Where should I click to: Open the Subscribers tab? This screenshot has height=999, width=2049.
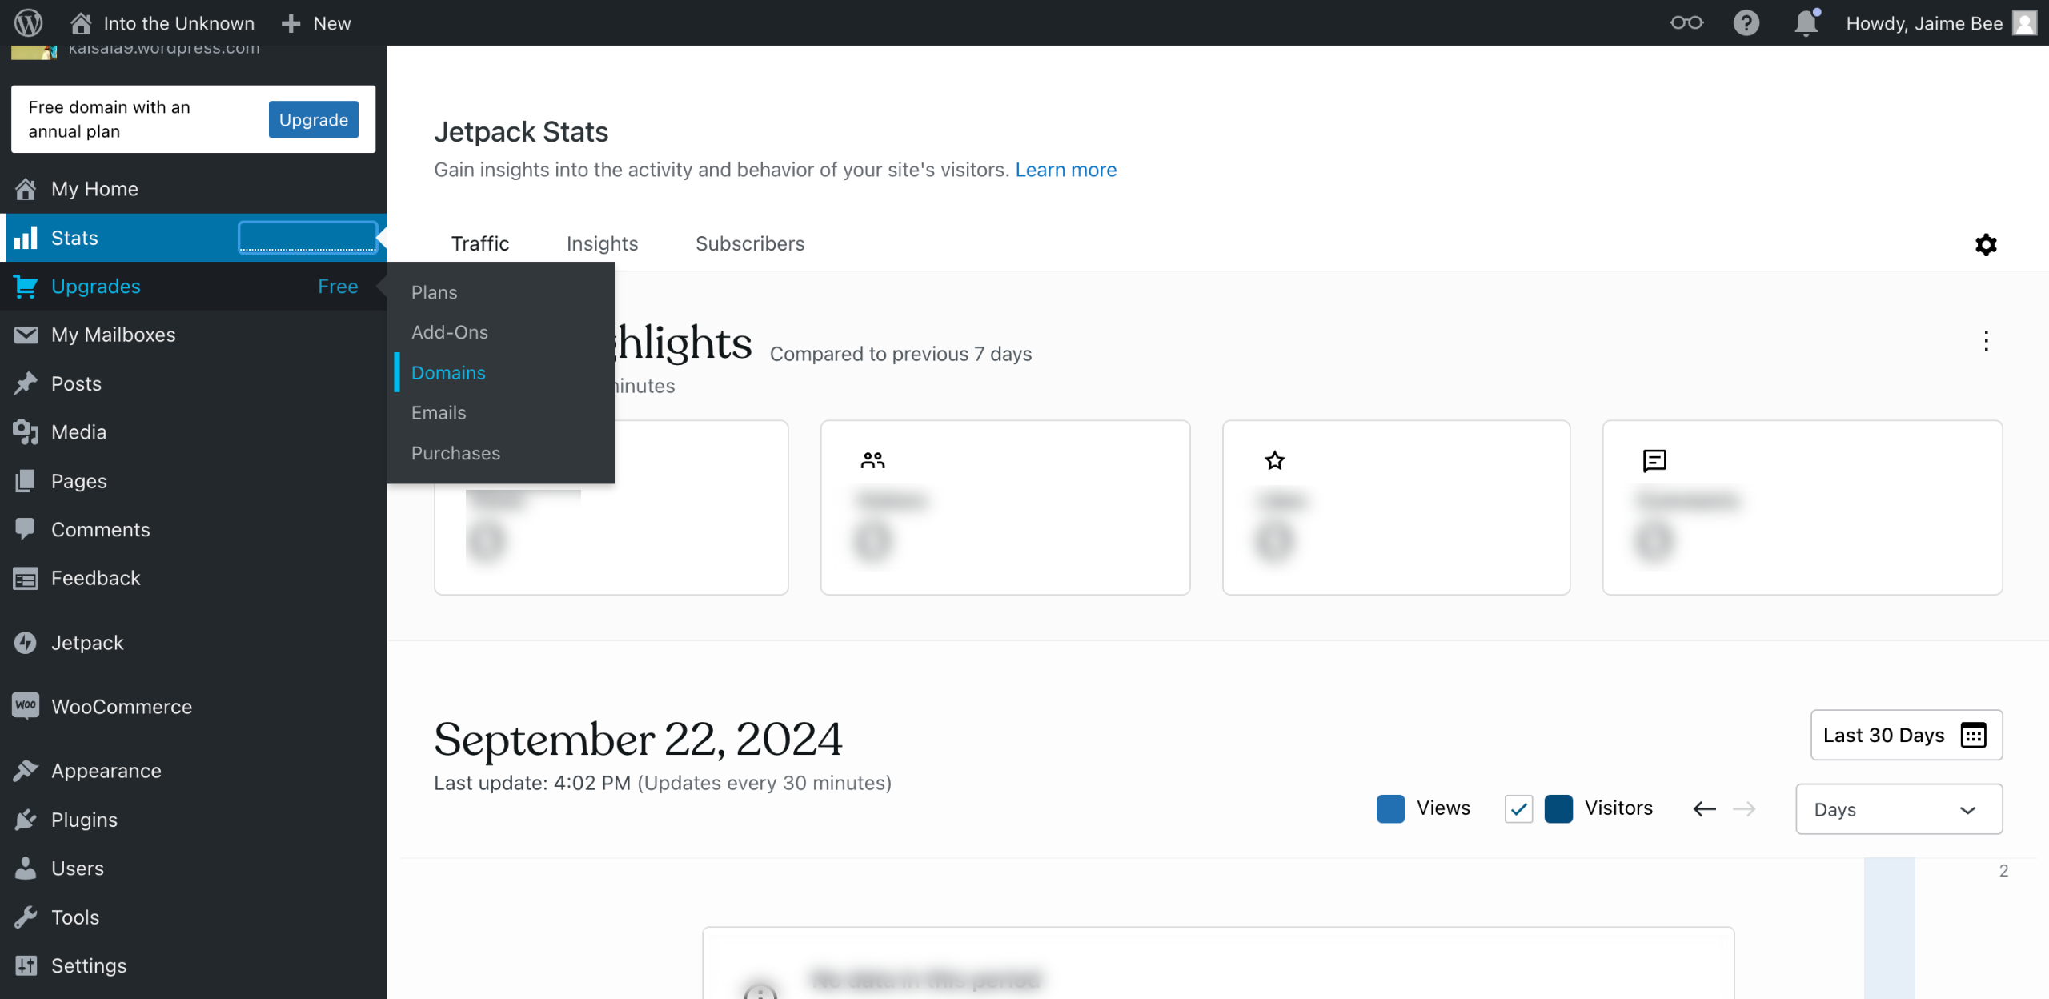click(x=749, y=243)
